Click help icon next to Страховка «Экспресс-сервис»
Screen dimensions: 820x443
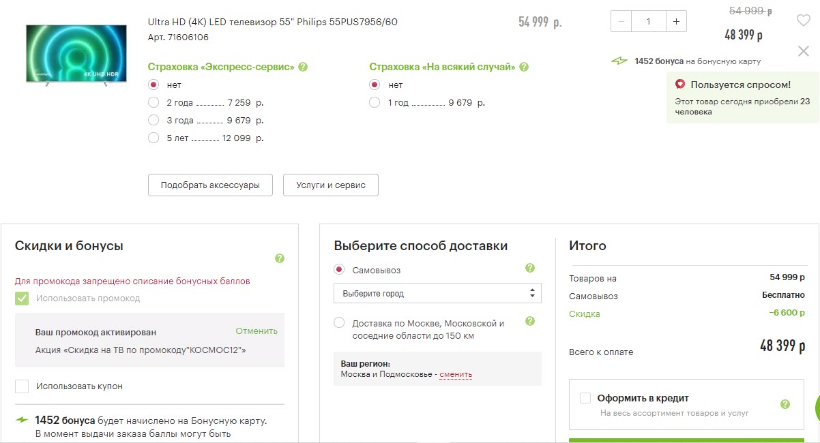302,67
